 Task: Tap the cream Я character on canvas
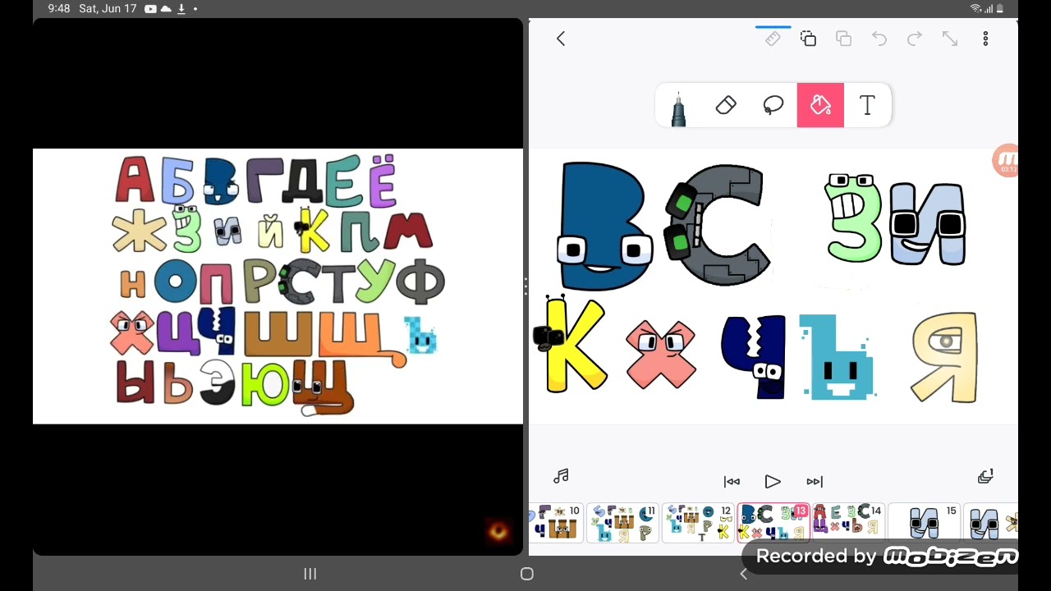coord(944,357)
